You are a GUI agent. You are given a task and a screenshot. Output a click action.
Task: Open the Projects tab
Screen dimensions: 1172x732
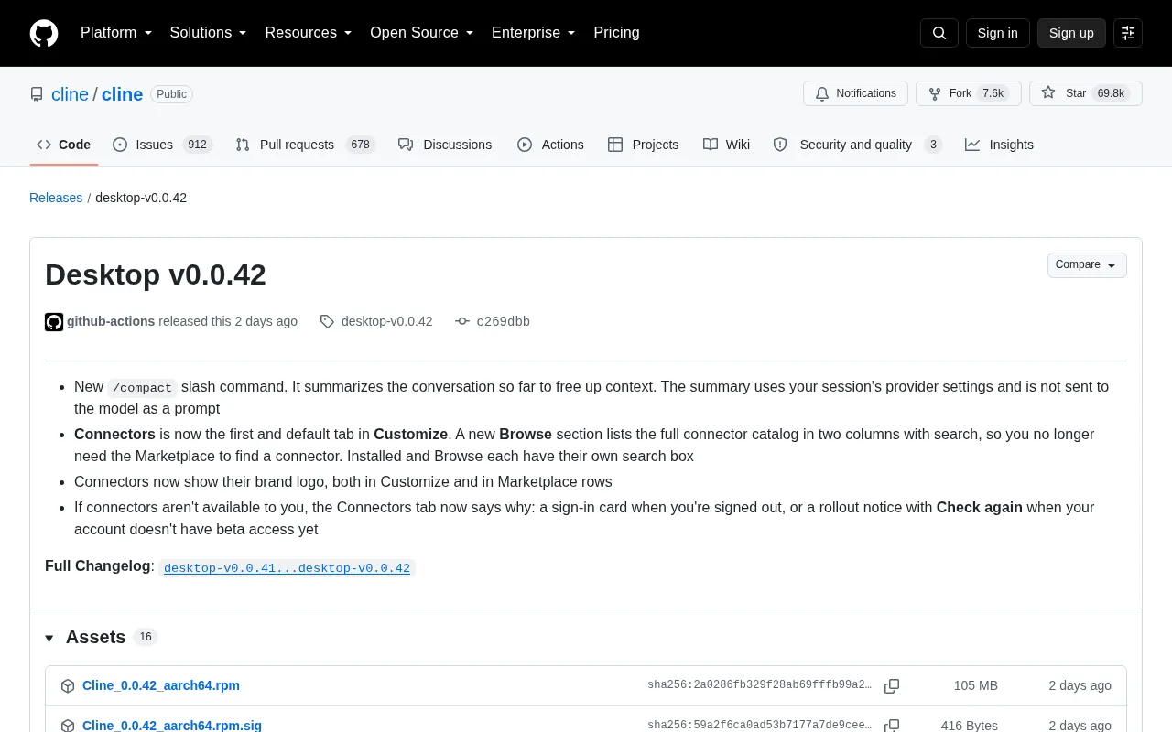(x=644, y=145)
